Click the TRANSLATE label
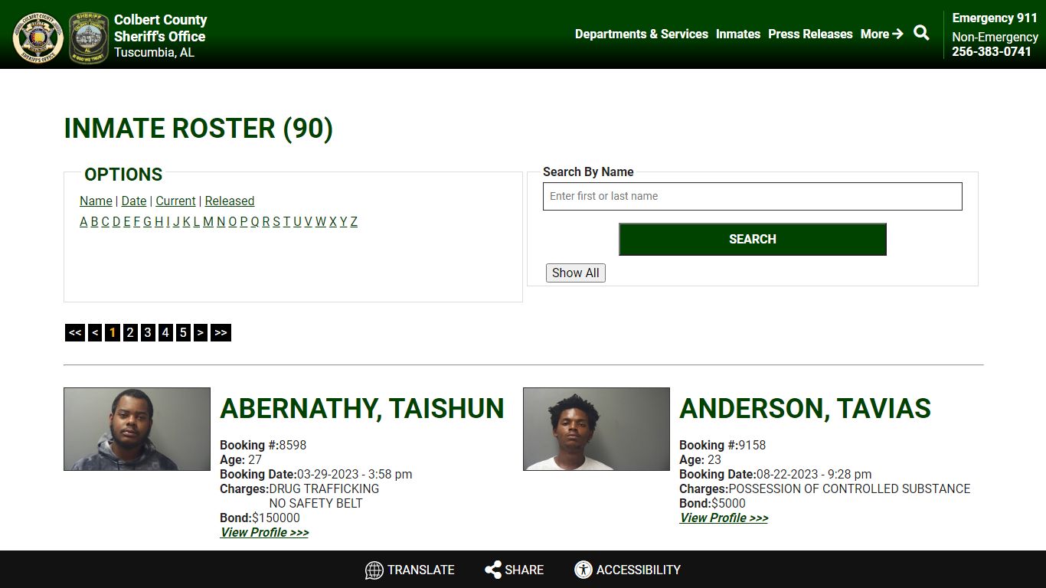Screen dimensions: 1046x588 pos(421,570)
